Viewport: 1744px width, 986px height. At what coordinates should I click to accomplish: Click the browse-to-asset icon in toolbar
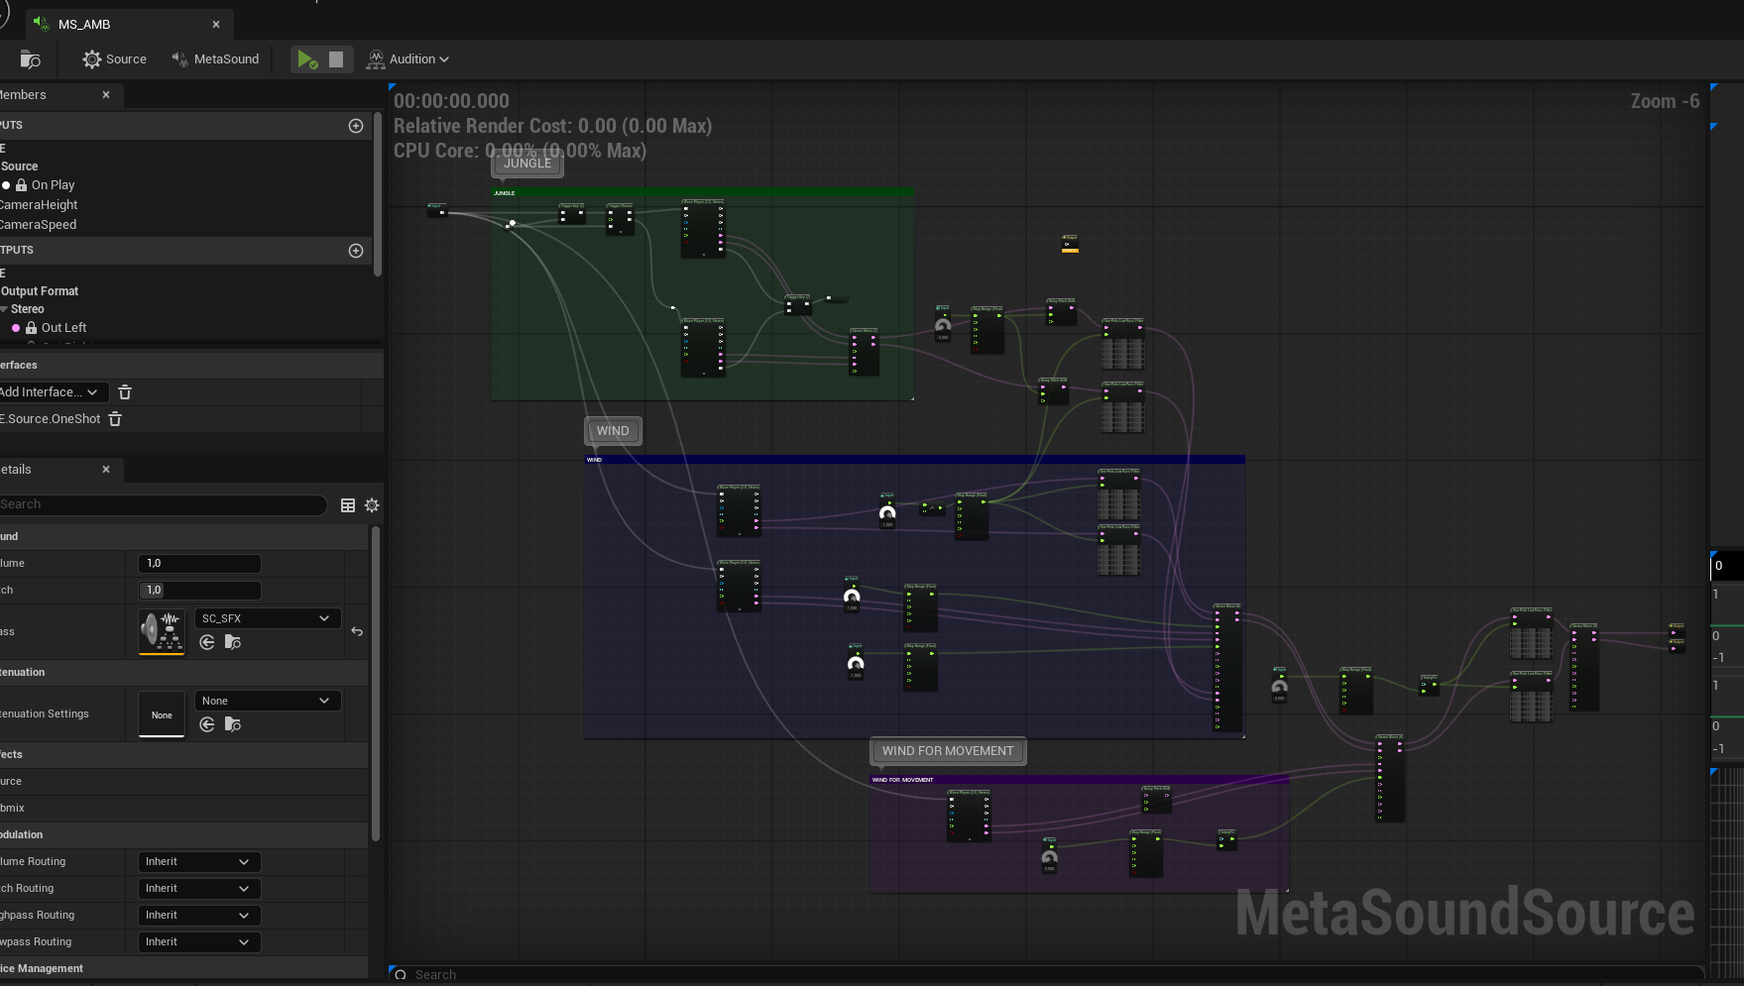[x=31, y=59]
